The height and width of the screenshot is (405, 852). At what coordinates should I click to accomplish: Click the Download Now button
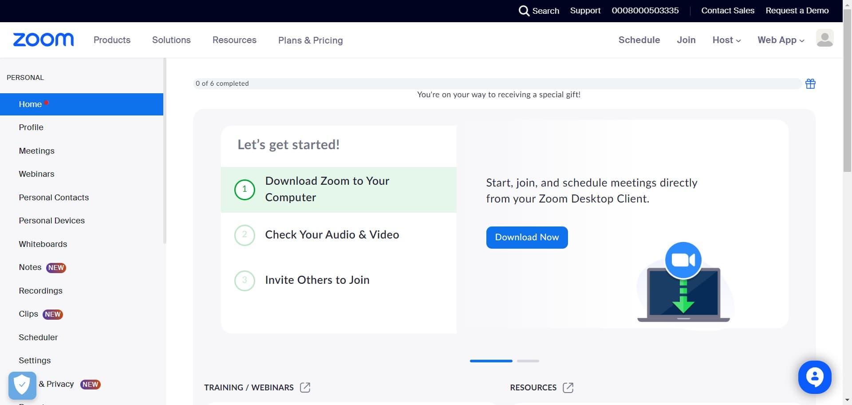click(x=527, y=238)
